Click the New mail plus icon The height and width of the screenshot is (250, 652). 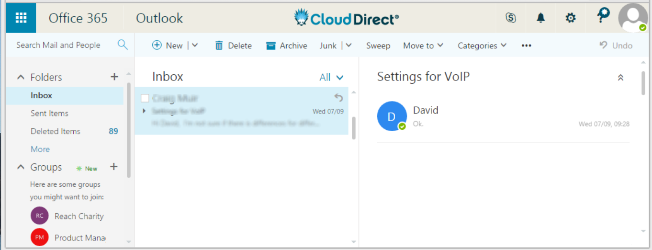point(157,45)
